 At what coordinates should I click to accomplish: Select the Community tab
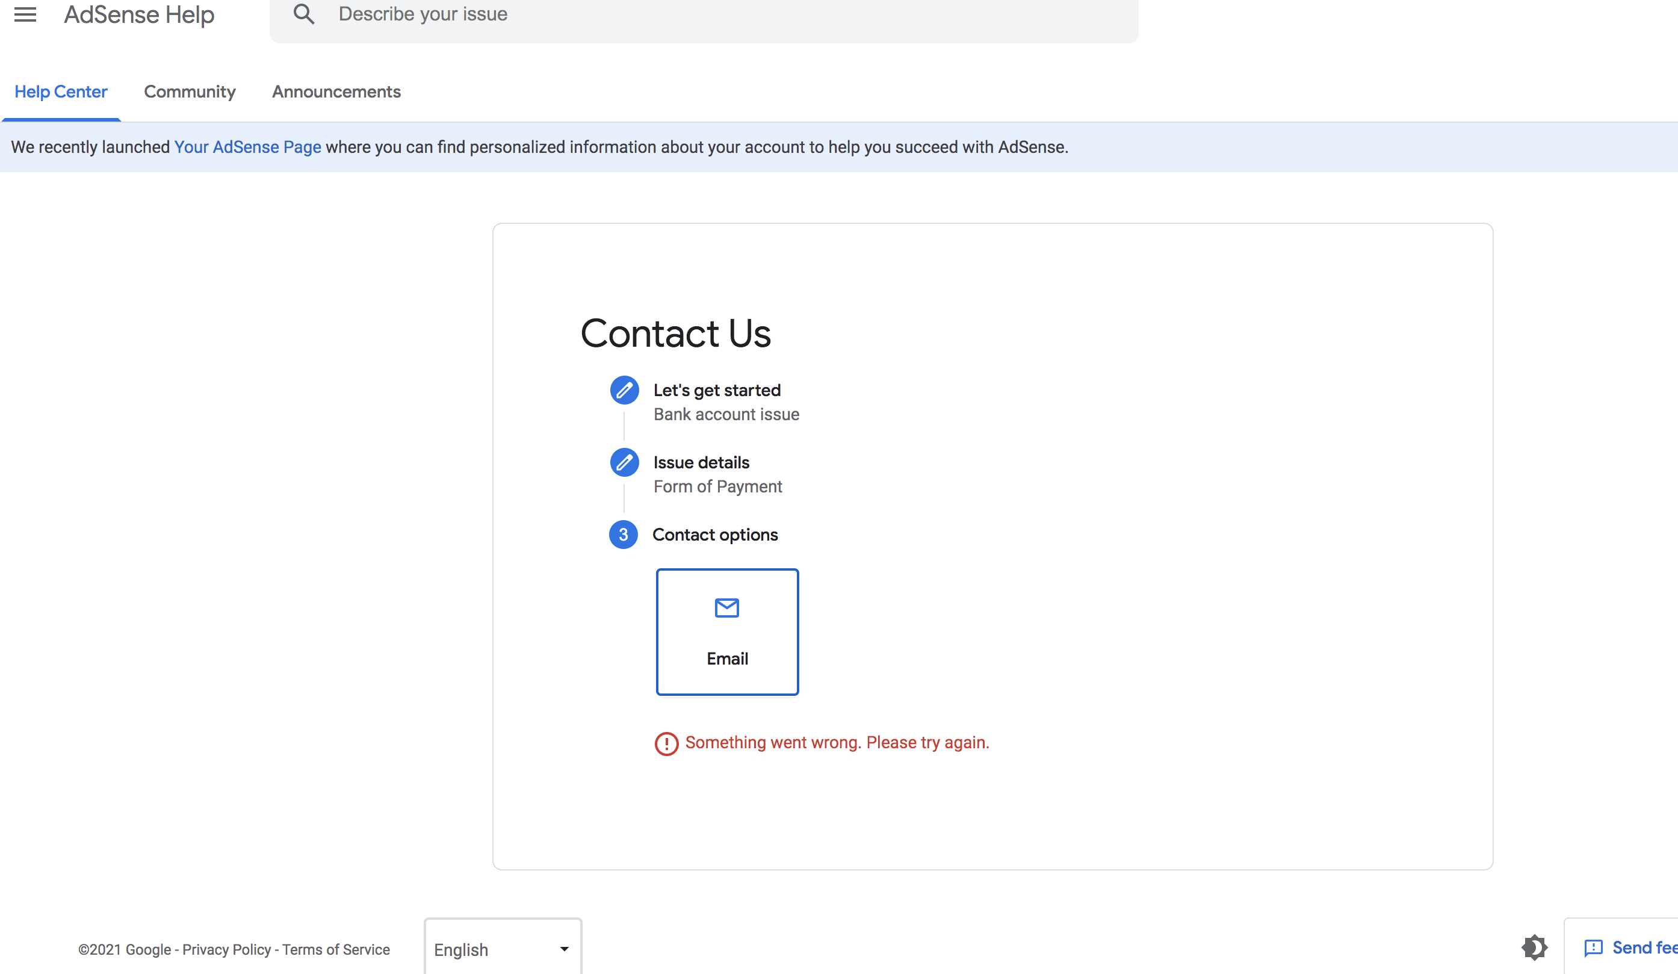tap(189, 92)
